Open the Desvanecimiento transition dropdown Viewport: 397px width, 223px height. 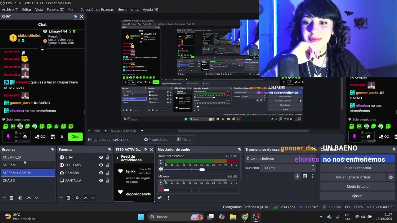coord(280,159)
